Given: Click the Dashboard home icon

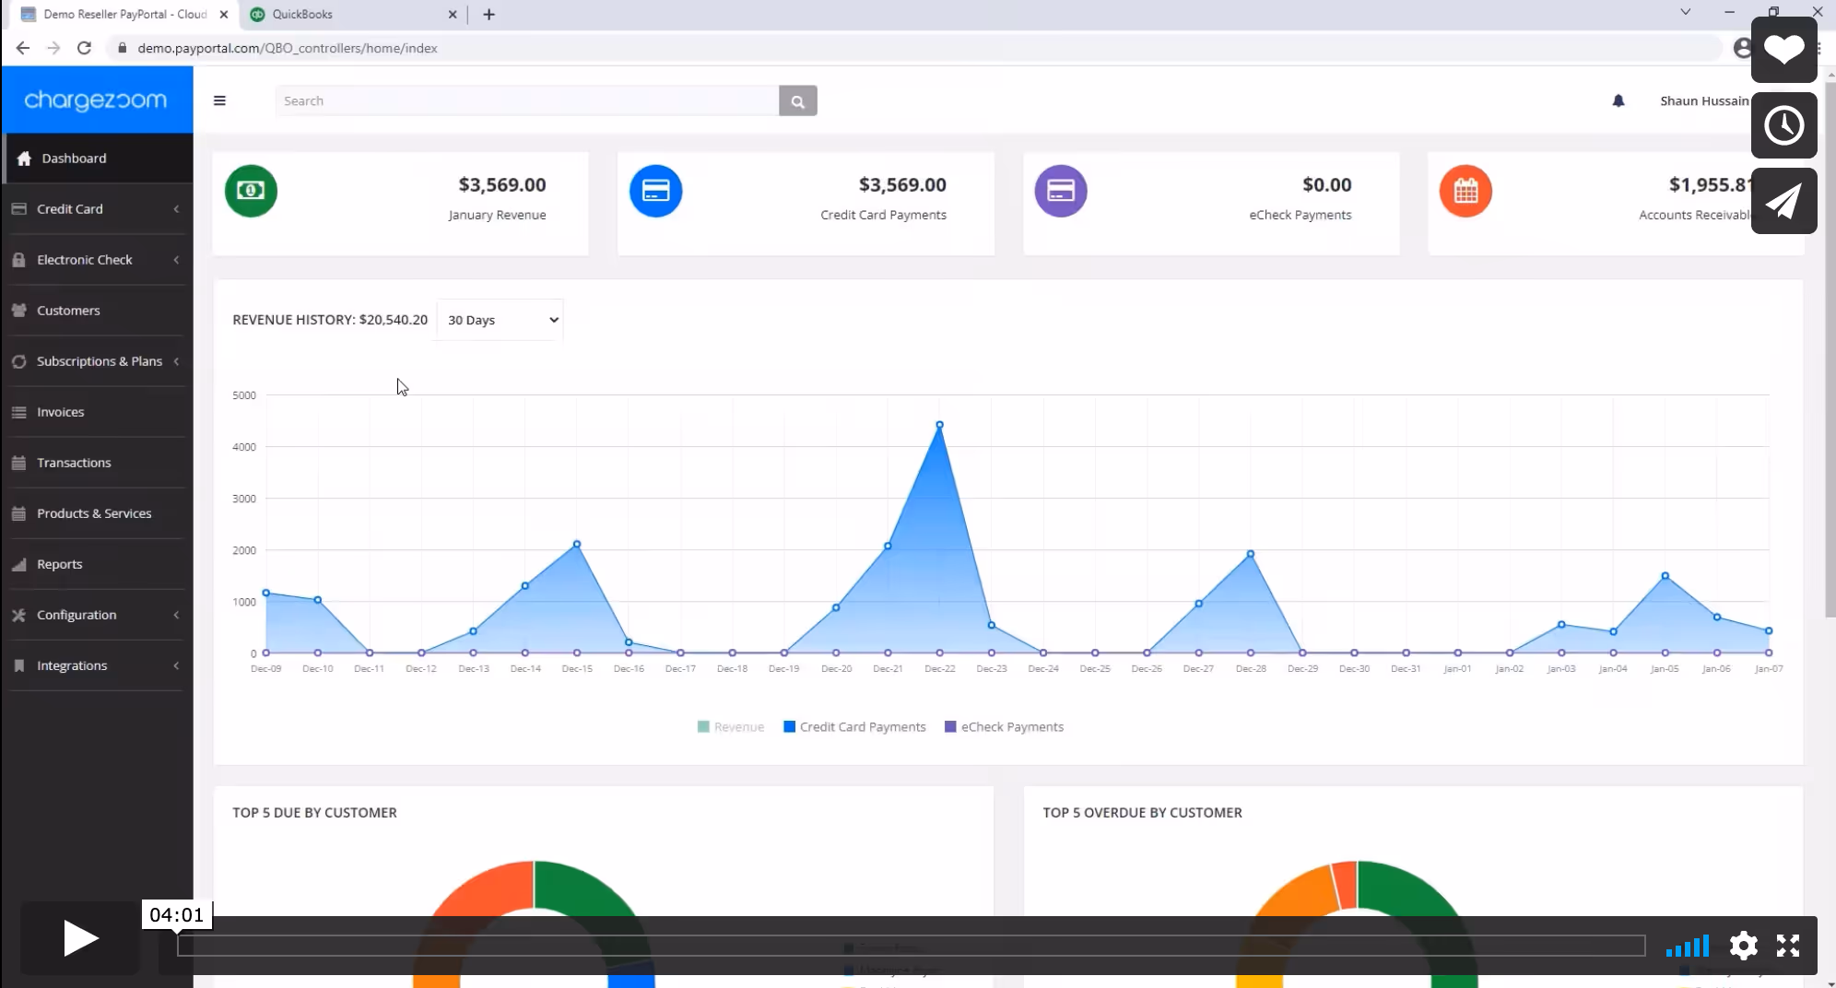Looking at the screenshot, I should [x=24, y=159].
